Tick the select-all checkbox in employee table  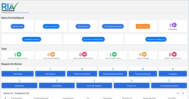(9, 98)
